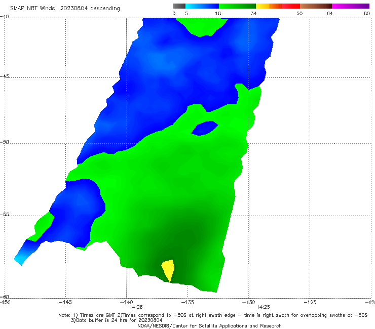
Task: Select the yellow segment of the color bar
Action: (262, 6)
